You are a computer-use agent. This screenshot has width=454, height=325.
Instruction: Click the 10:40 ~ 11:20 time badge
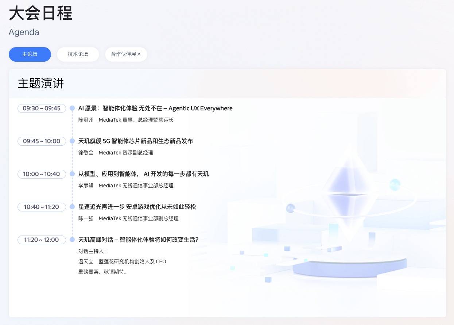[42, 207]
